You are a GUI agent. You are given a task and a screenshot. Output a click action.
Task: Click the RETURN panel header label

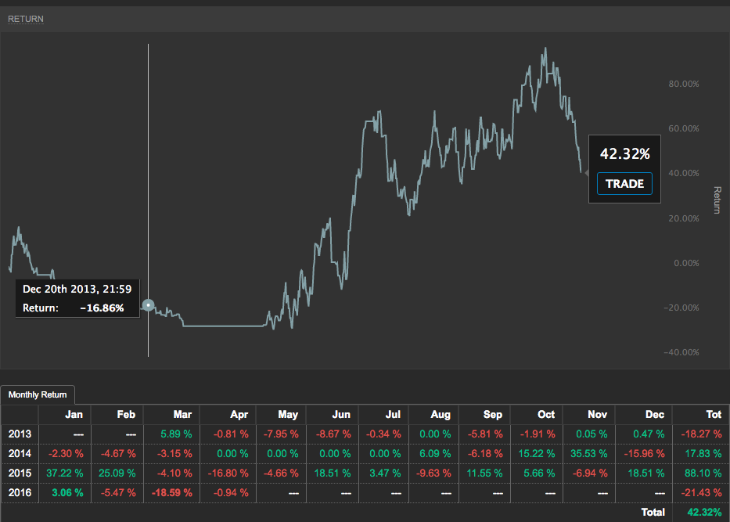point(26,19)
